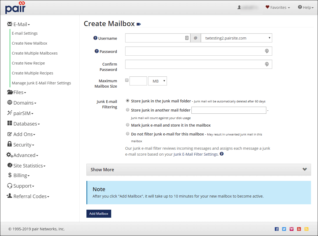Click the Help question mark icon
The width and height of the screenshot is (318, 236).
click(300, 7)
